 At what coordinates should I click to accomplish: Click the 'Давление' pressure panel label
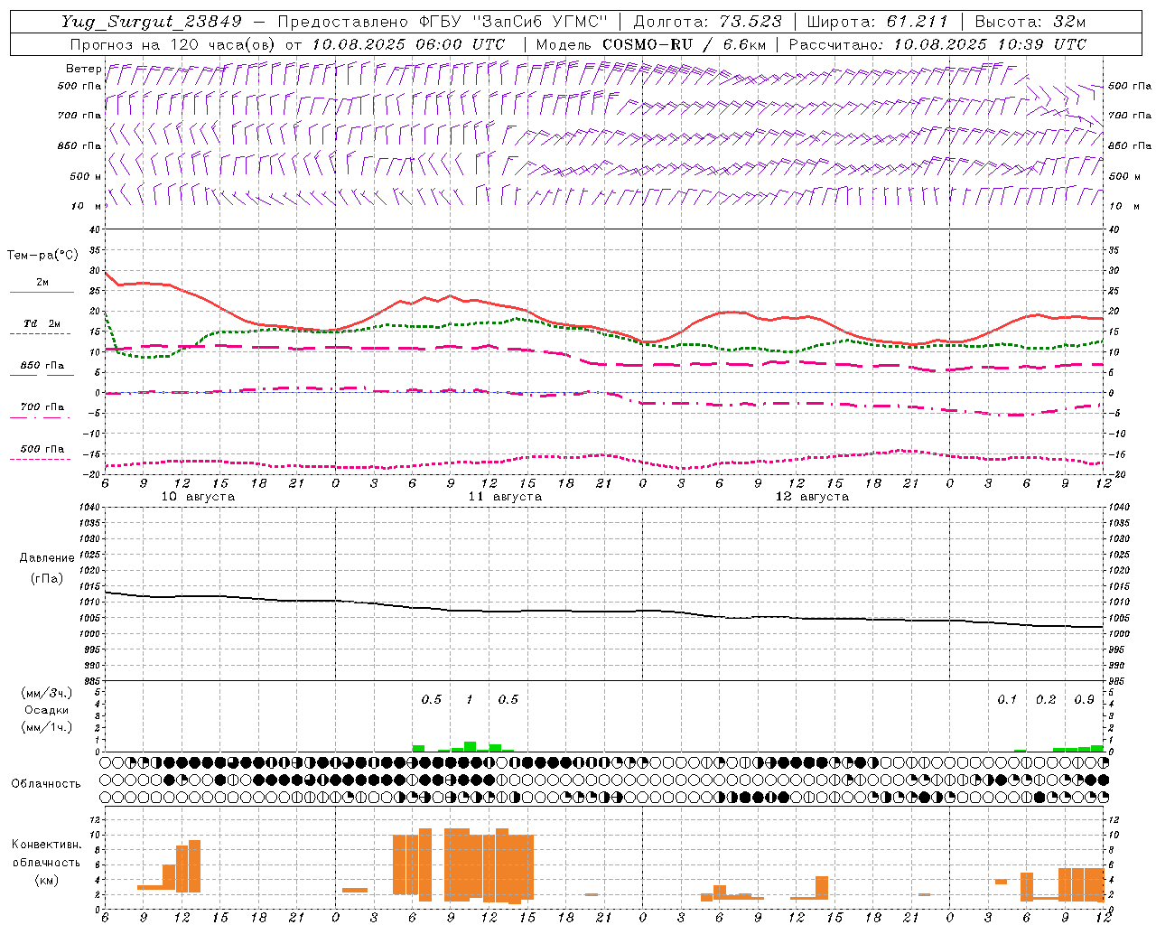tap(46, 557)
